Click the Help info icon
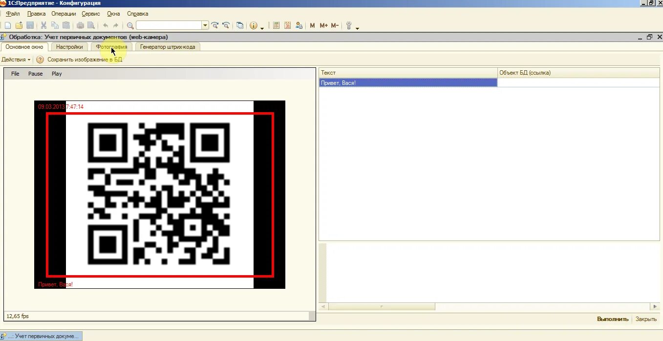Image resolution: width=663 pixels, height=341 pixels. coord(253,25)
